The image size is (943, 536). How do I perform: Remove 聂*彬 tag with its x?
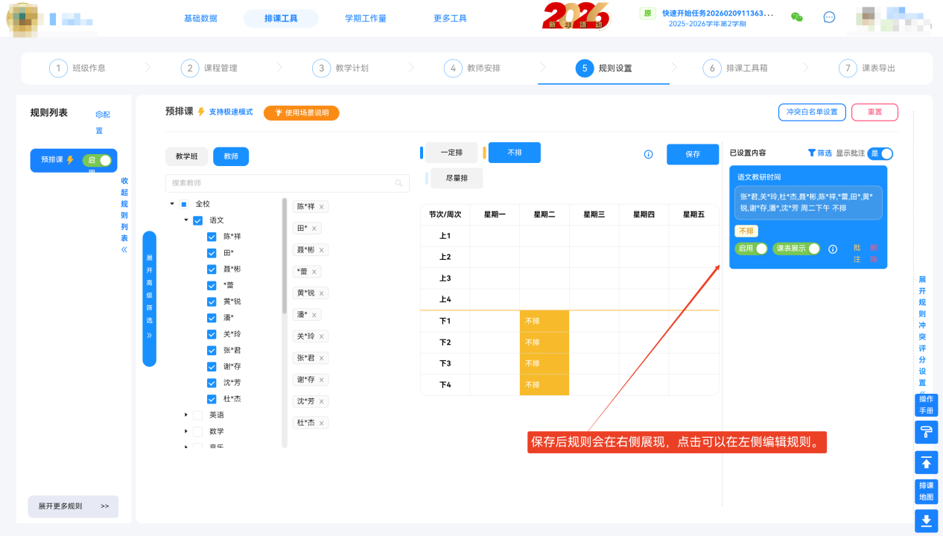(x=321, y=250)
